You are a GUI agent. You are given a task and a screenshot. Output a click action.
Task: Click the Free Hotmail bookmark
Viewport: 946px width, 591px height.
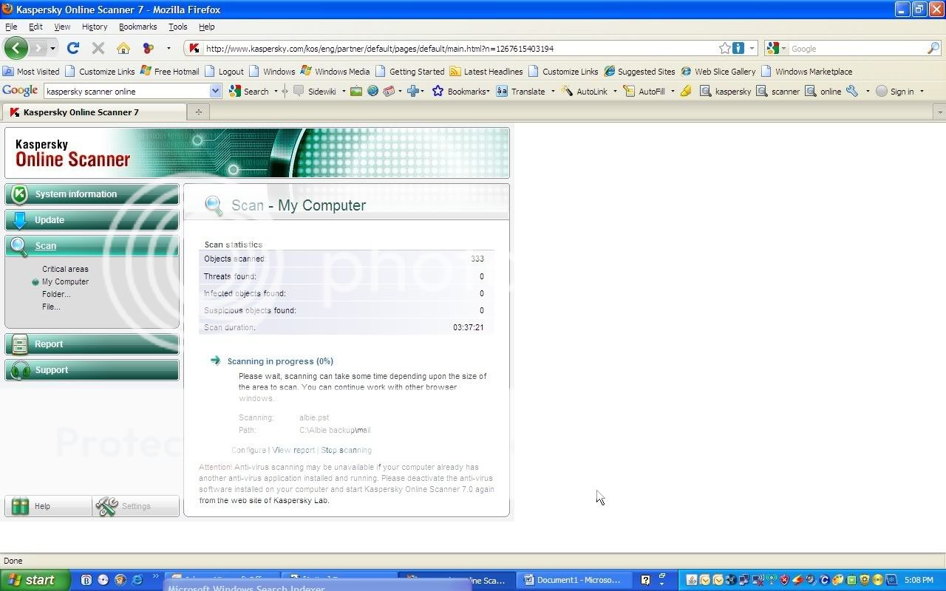(x=170, y=72)
